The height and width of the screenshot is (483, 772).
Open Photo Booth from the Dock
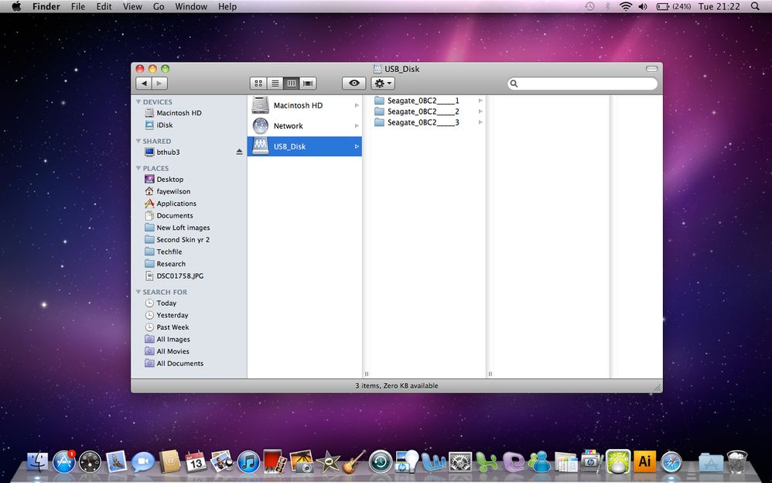click(x=273, y=462)
